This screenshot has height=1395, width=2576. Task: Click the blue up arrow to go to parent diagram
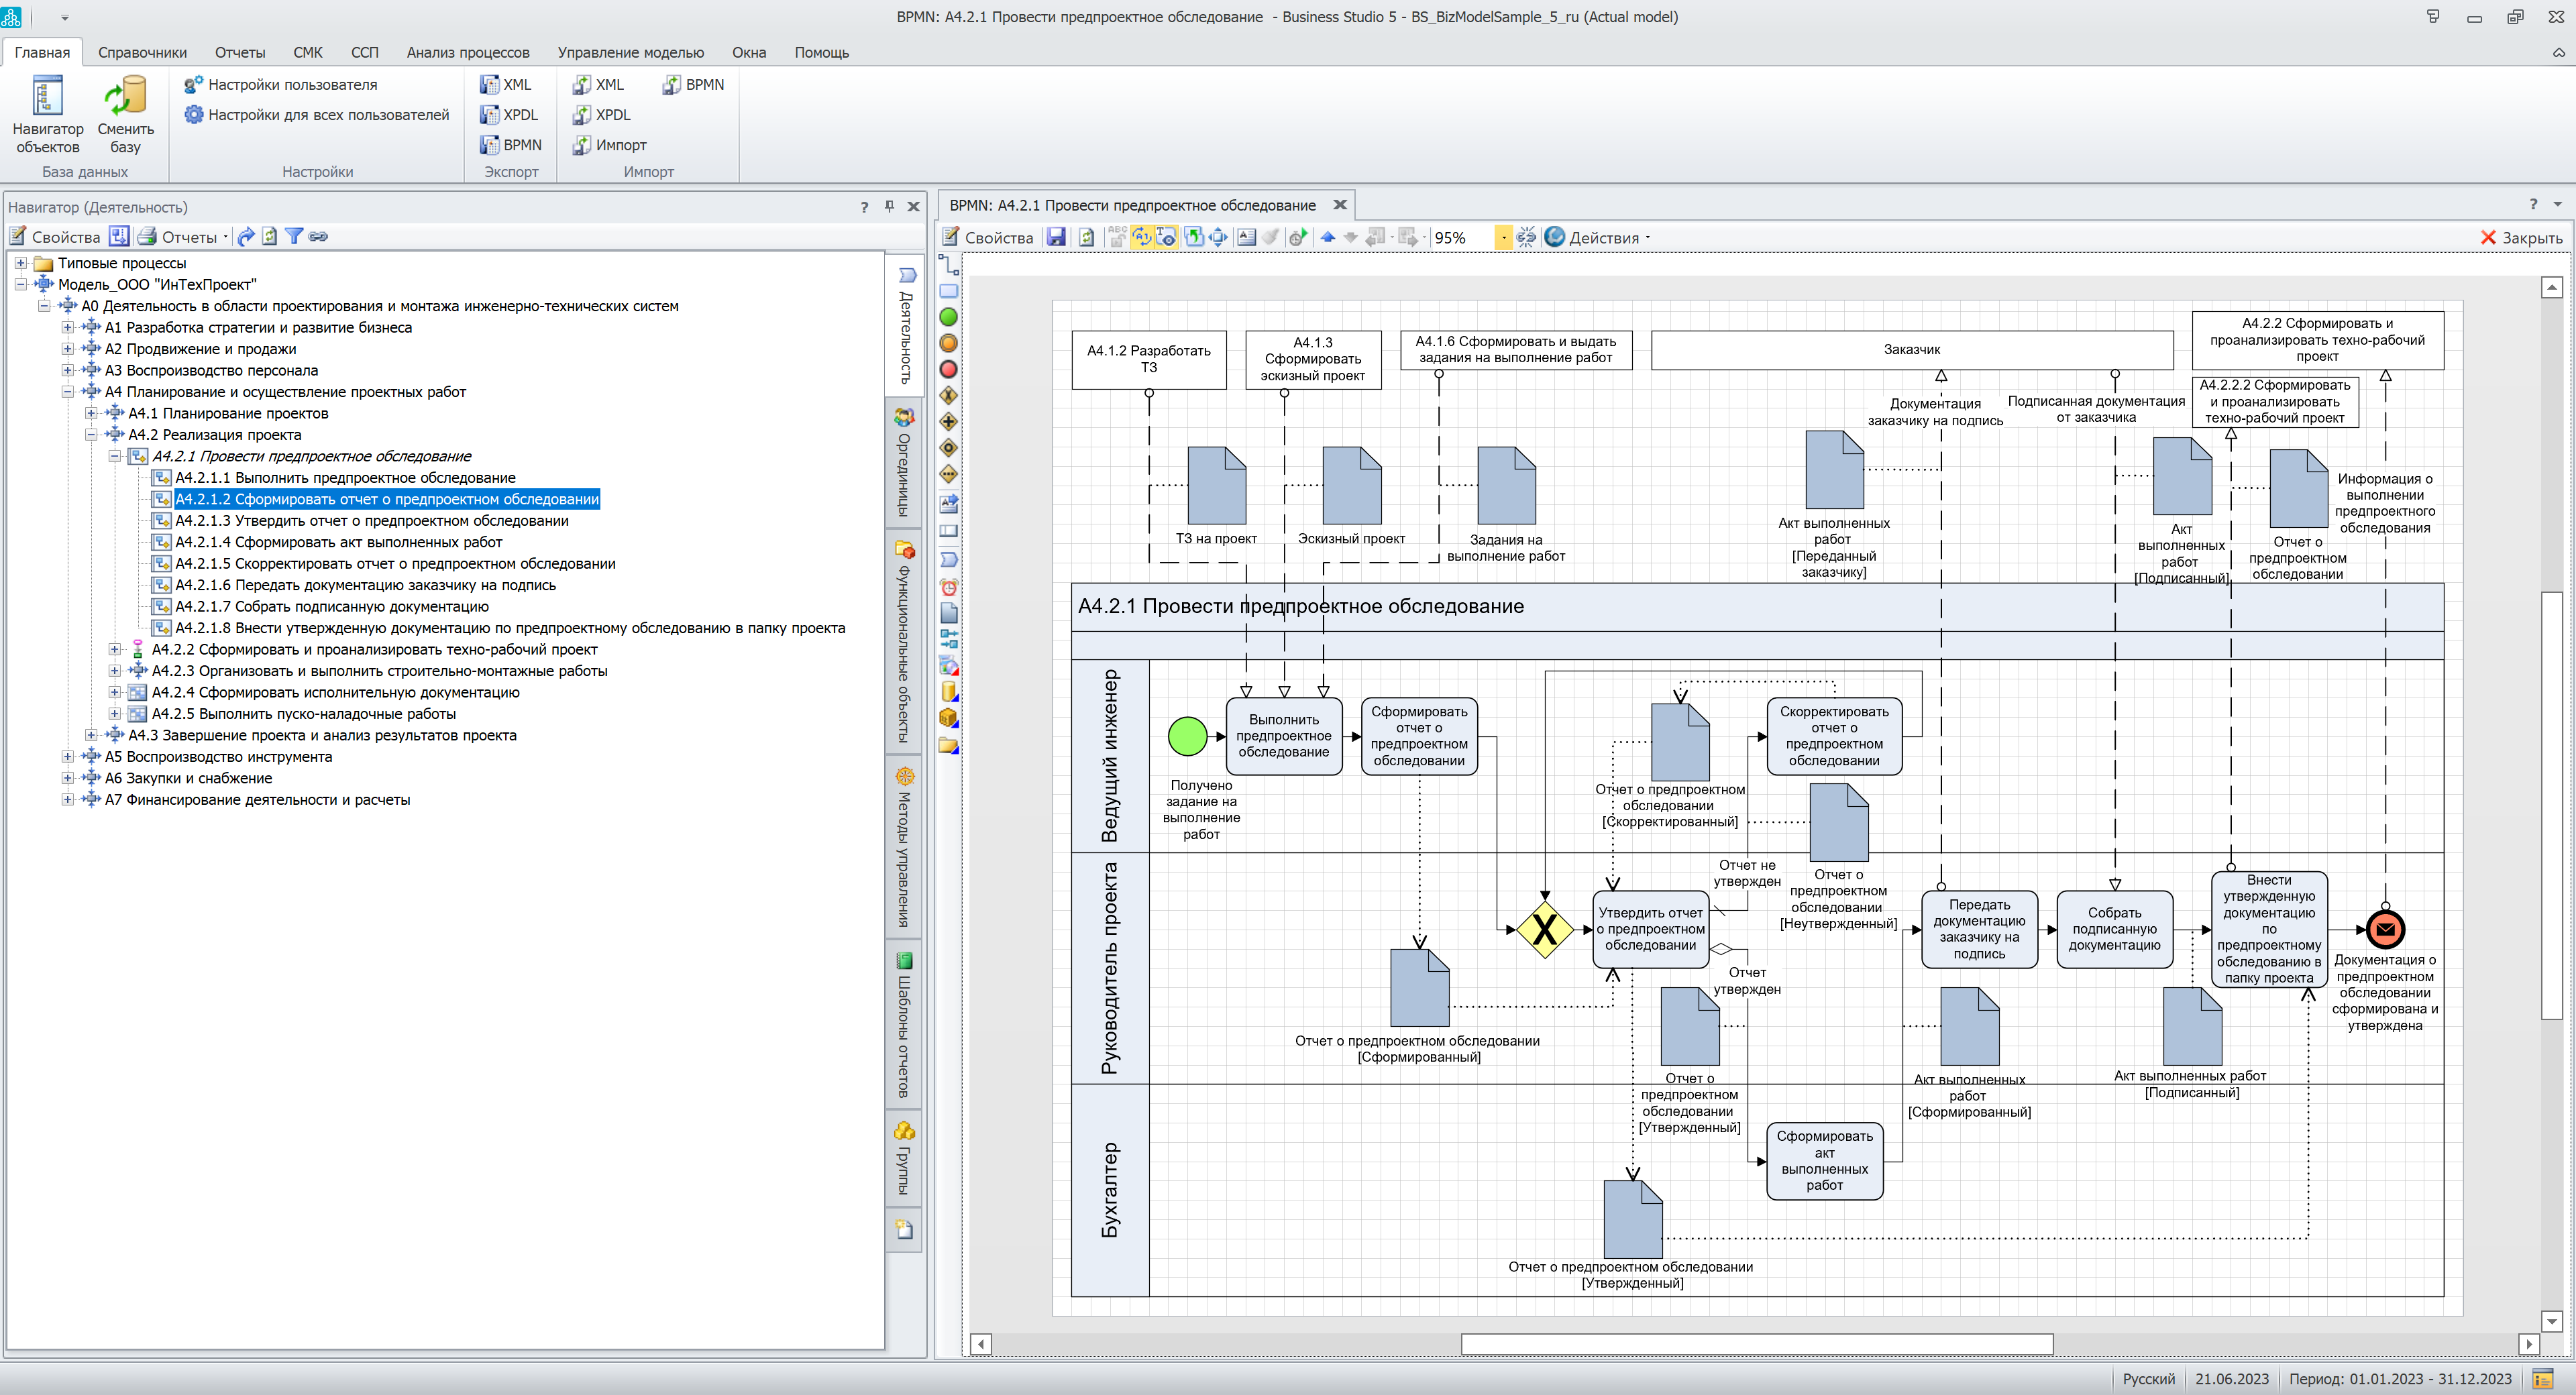click(x=1327, y=237)
